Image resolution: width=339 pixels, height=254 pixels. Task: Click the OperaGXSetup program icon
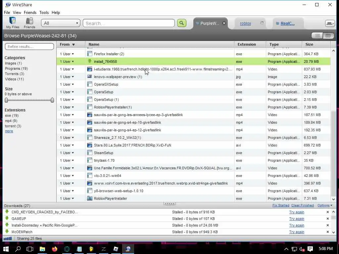(x=89, y=84)
